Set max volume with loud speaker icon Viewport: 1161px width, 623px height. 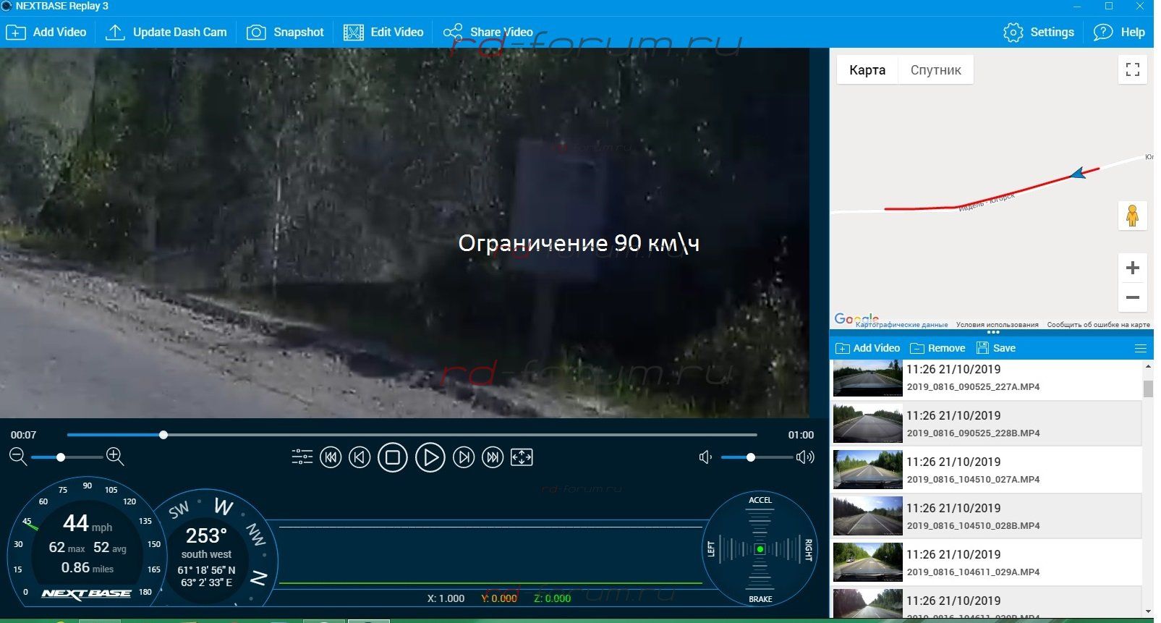pyautogui.click(x=805, y=457)
